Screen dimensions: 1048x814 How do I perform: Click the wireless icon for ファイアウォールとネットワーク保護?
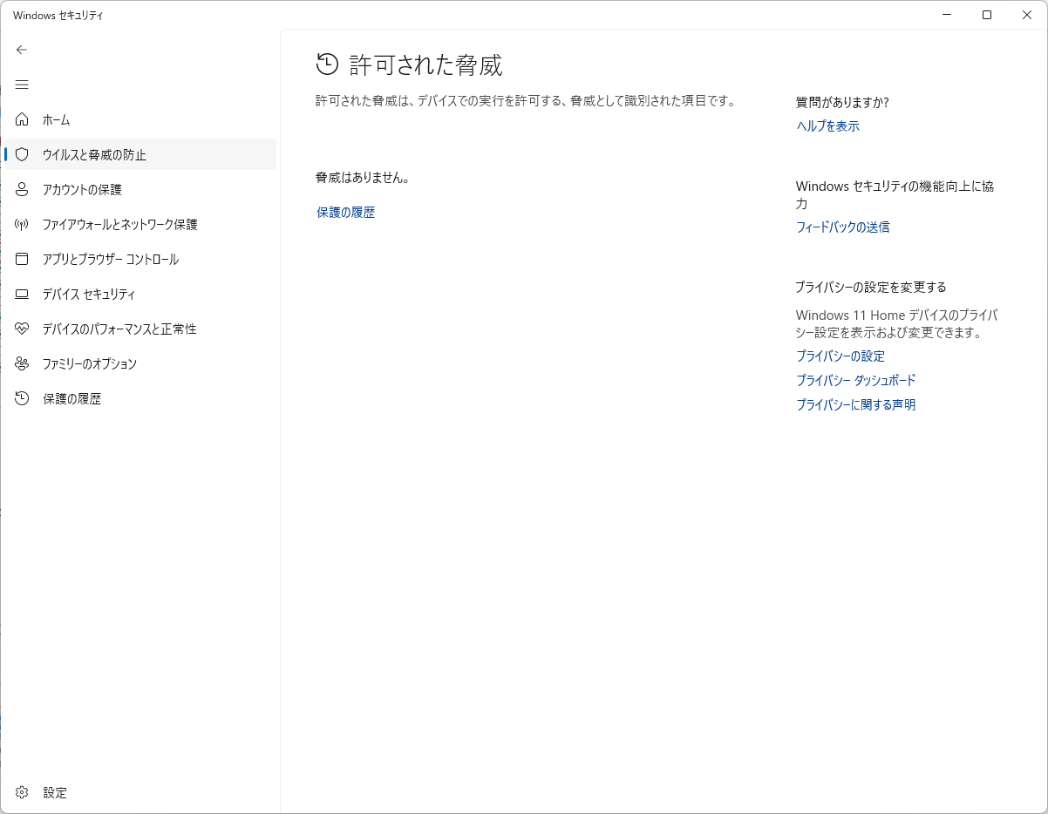coord(23,224)
